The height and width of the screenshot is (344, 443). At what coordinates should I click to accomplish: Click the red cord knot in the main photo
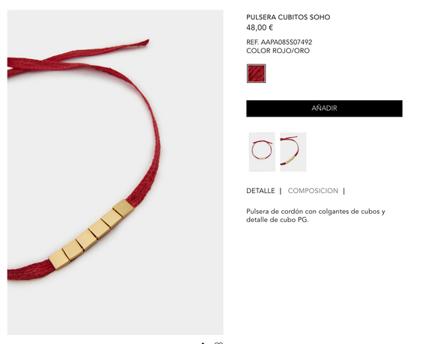(43, 63)
